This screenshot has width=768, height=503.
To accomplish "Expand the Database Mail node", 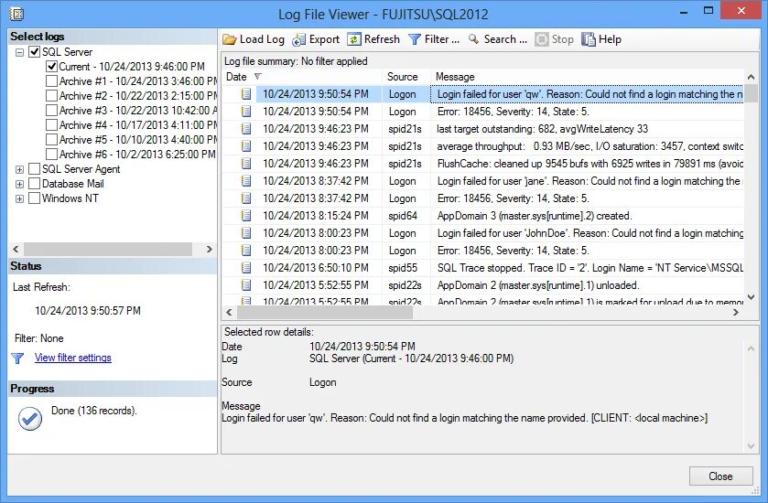I will [x=19, y=185].
